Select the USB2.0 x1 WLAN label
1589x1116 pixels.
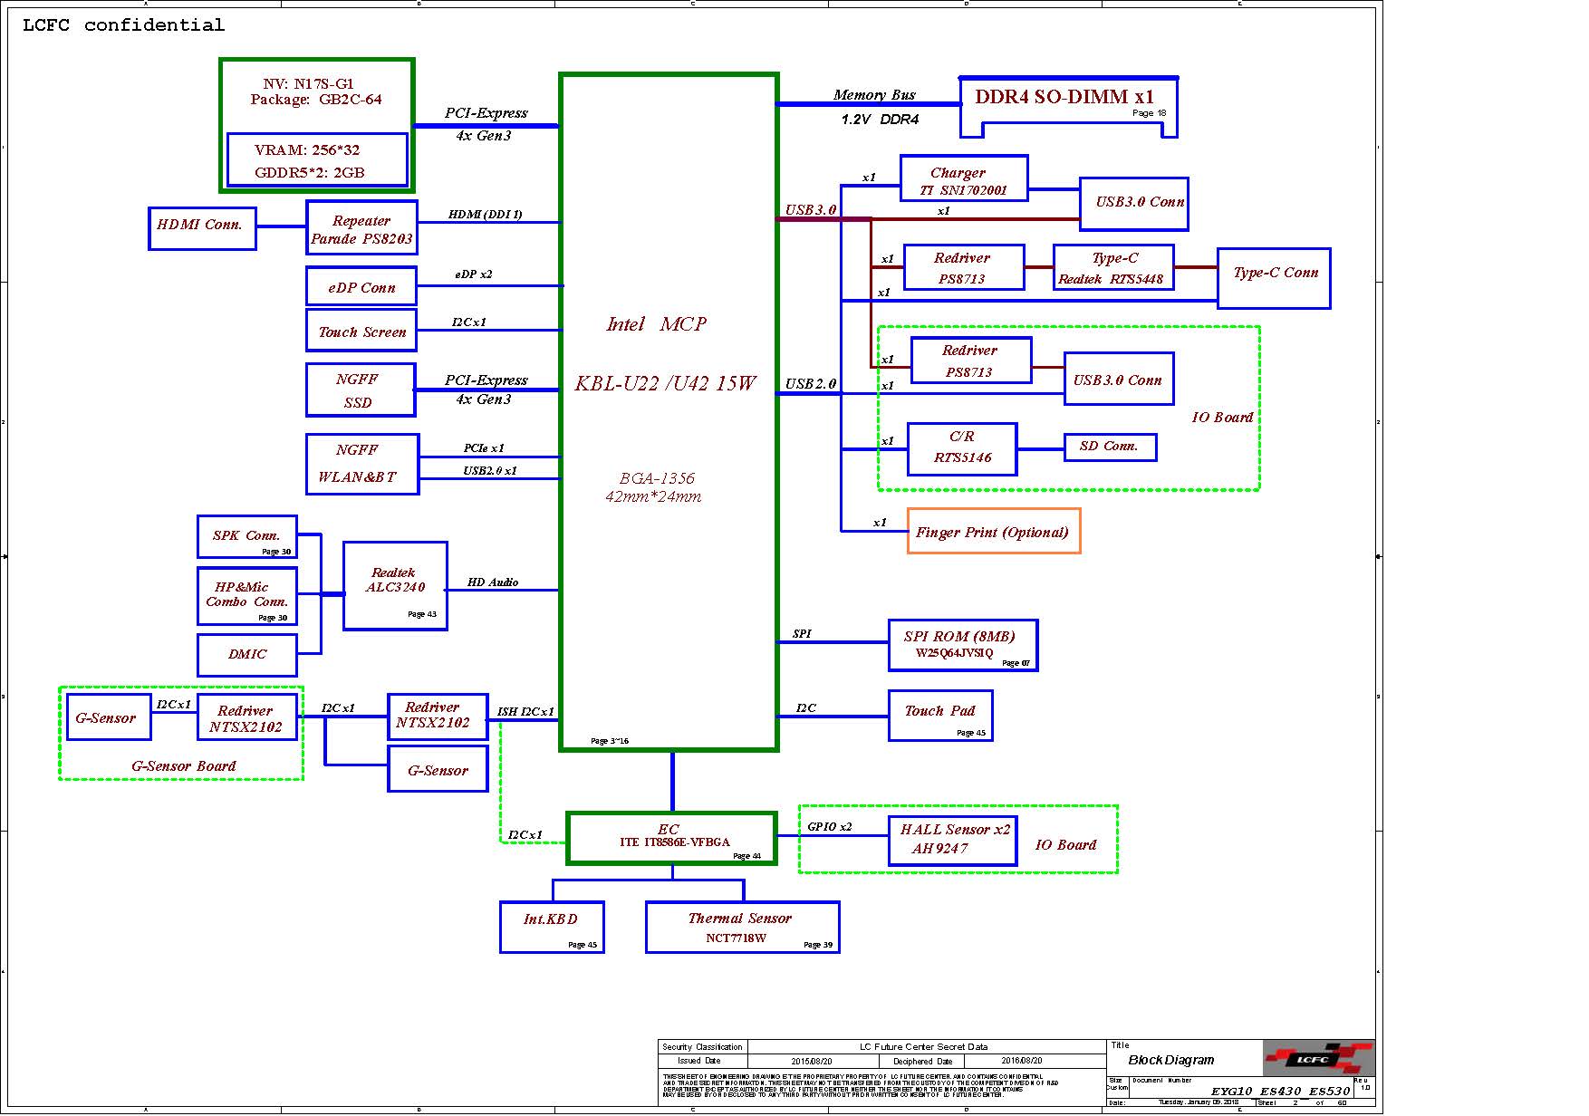click(x=490, y=470)
